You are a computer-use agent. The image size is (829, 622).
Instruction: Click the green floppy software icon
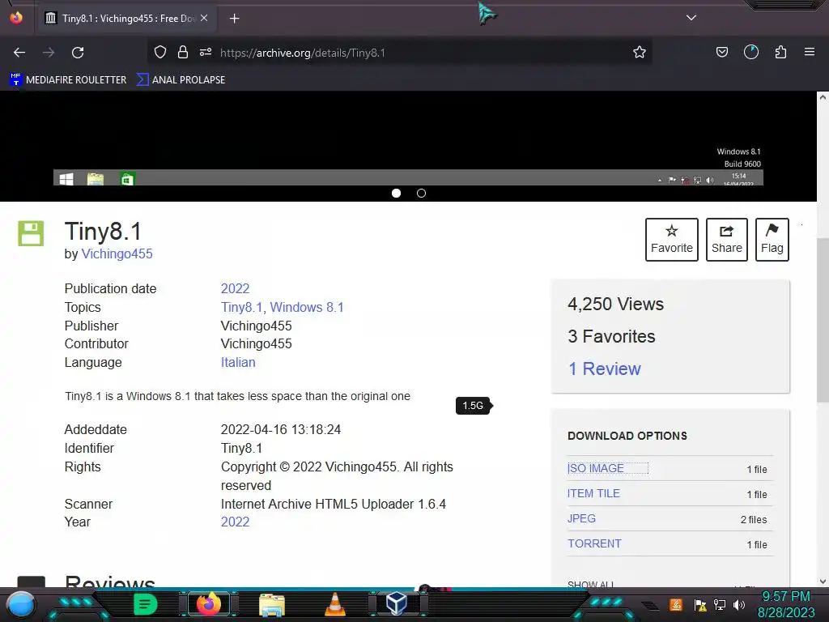click(x=31, y=233)
